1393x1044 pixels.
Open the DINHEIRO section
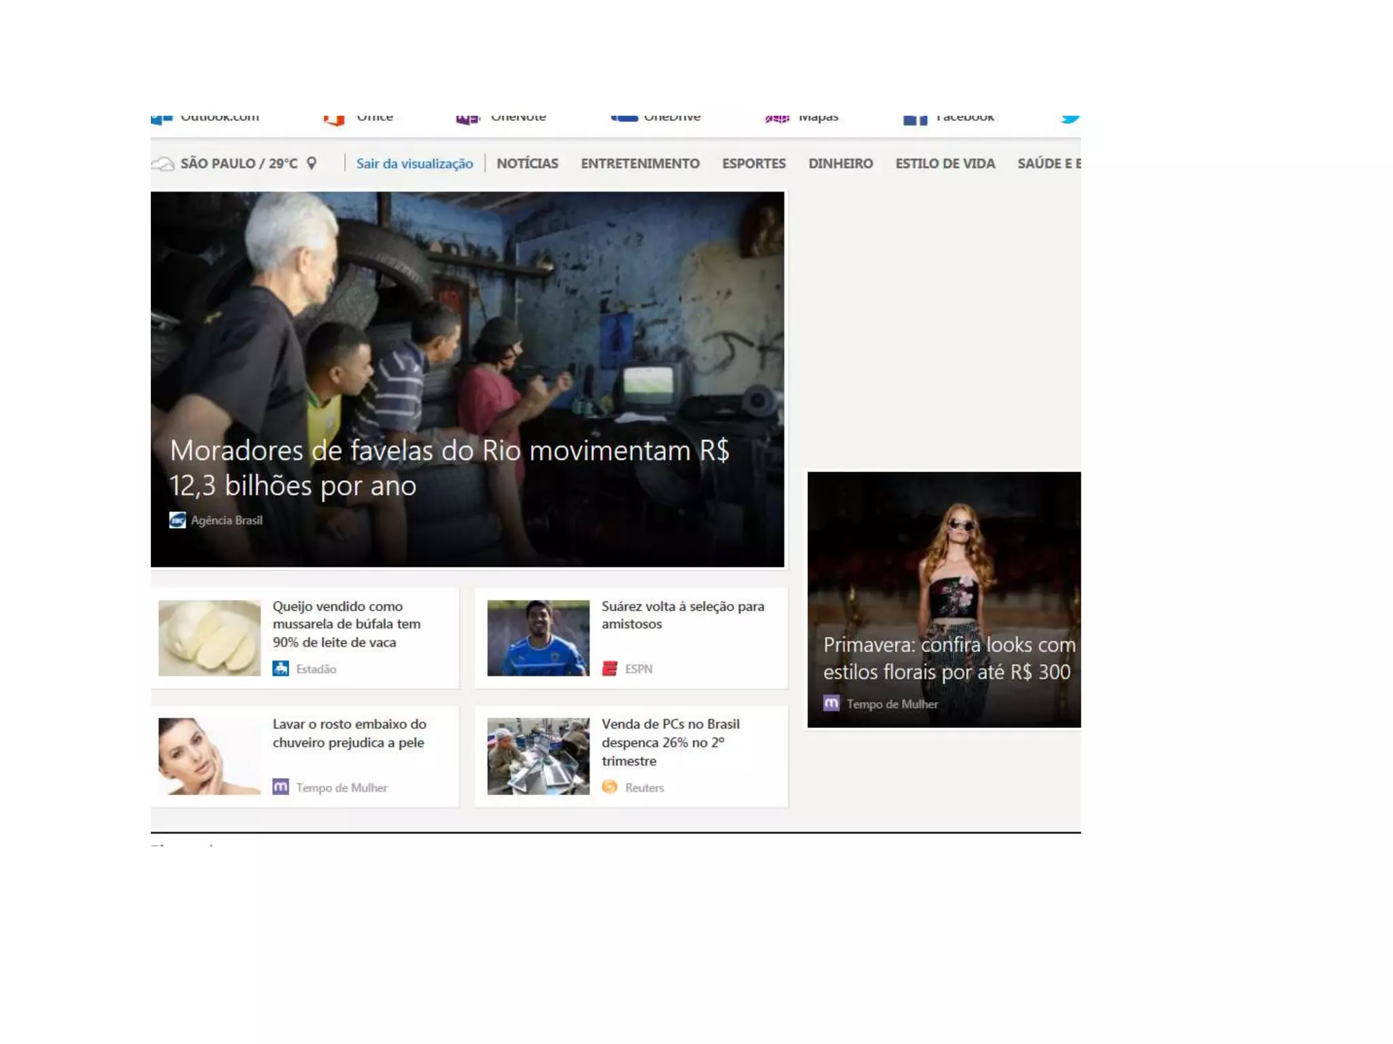click(x=840, y=164)
